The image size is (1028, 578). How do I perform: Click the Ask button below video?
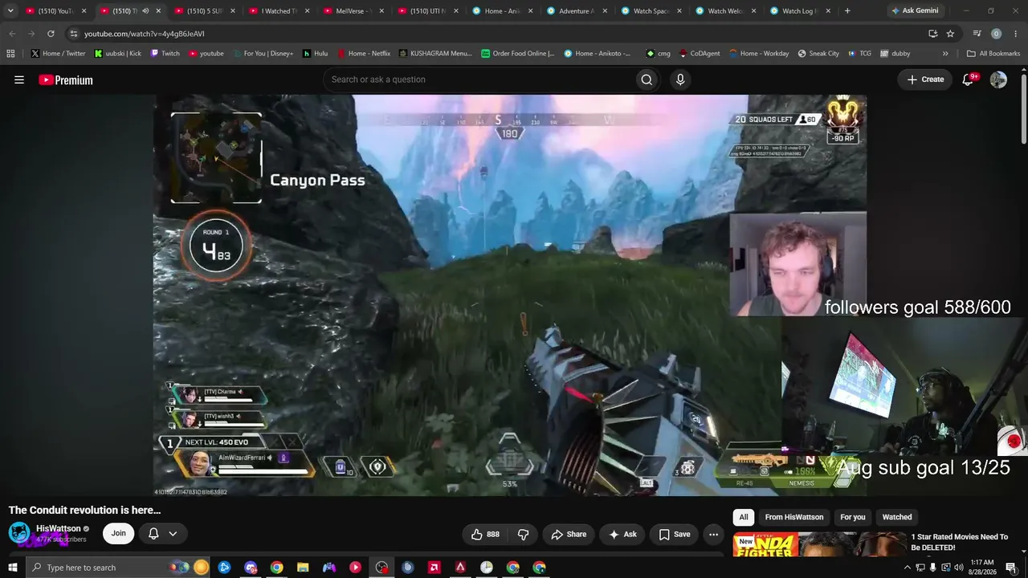pos(622,534)
